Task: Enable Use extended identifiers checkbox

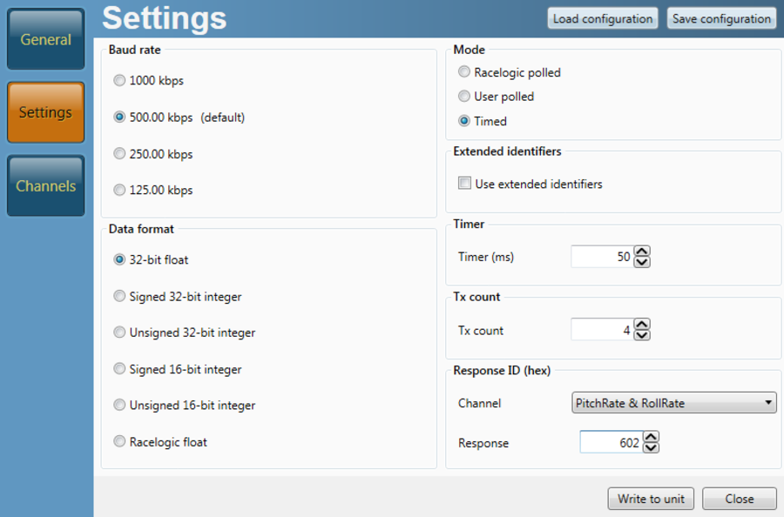Action: coord(465,184)
